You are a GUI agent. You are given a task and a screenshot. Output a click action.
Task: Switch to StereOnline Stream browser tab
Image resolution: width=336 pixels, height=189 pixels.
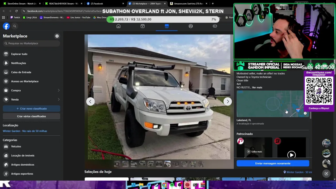coord(22,4)
